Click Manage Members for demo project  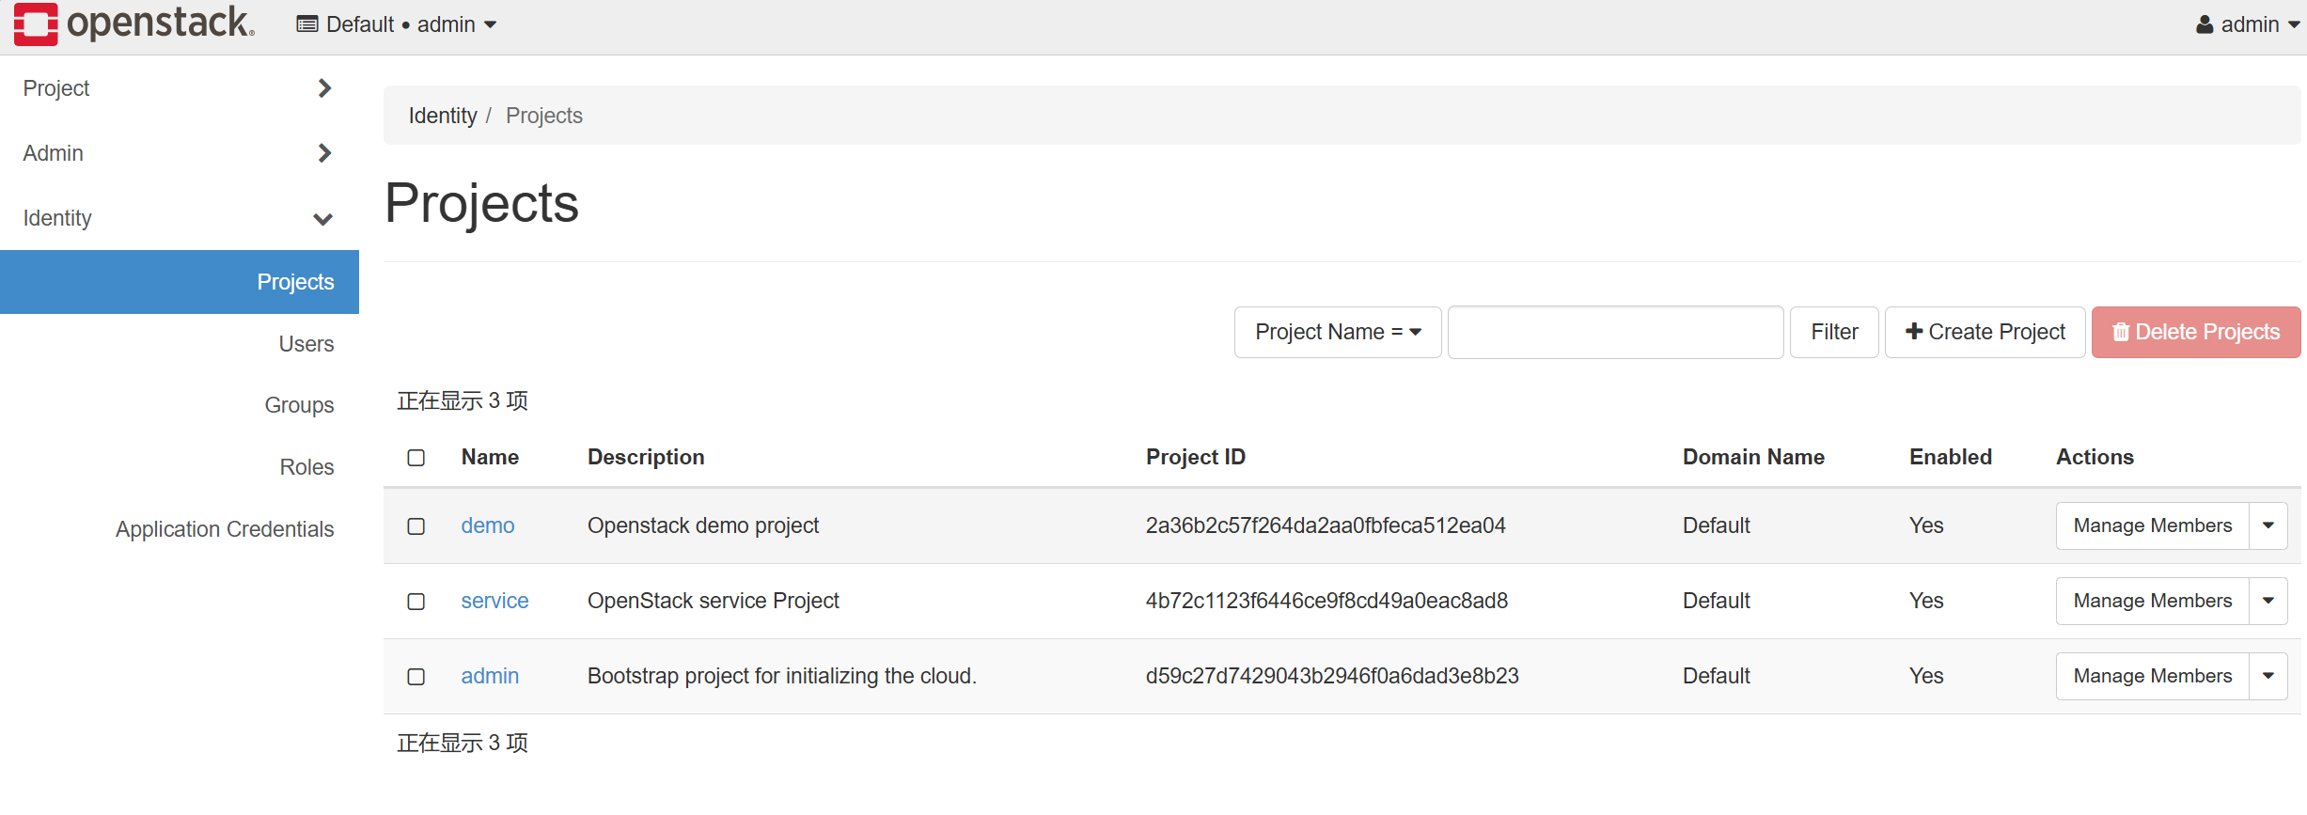coord(2152,525)
